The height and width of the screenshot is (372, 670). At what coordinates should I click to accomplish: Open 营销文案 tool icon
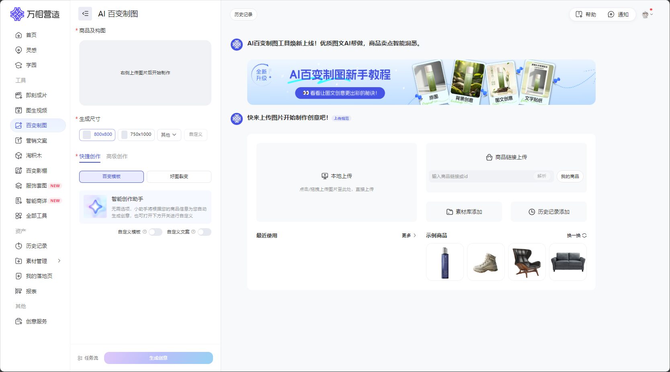18,141
